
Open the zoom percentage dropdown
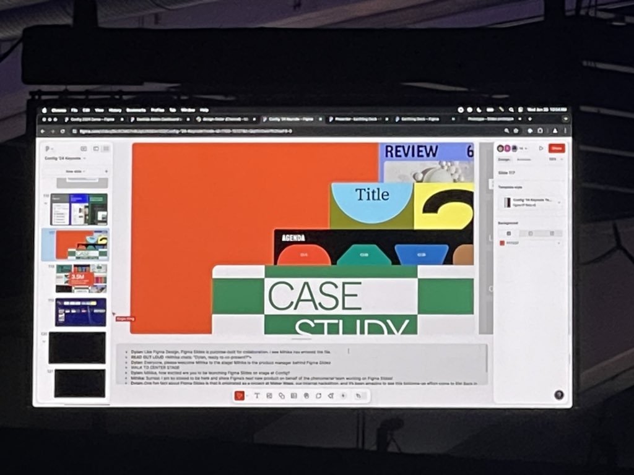pos(556,160)
